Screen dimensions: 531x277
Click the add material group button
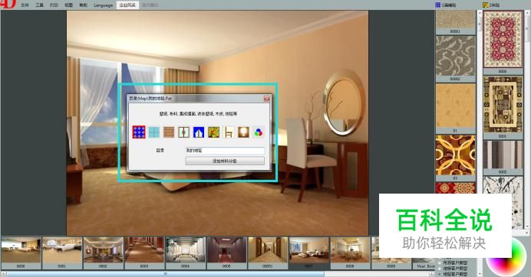click(225, 161)
